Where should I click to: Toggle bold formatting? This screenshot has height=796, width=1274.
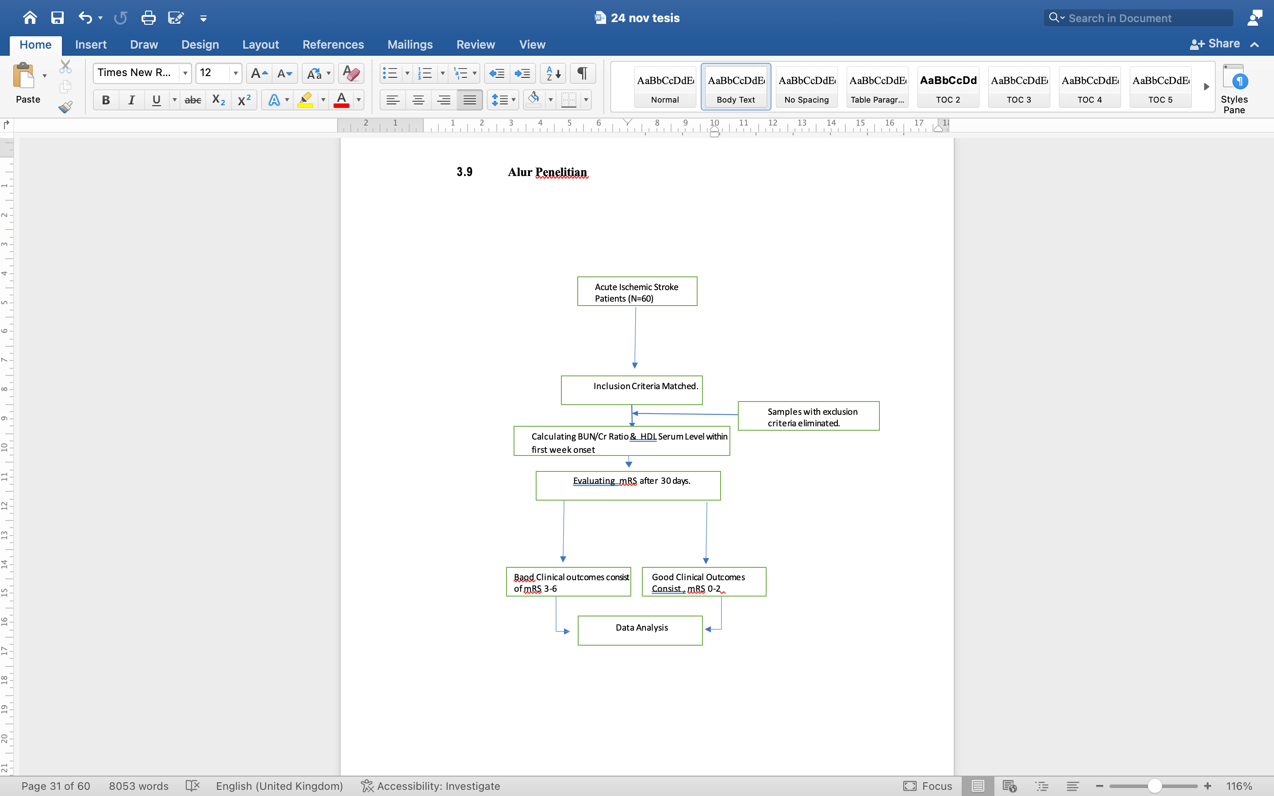(106, 99)
